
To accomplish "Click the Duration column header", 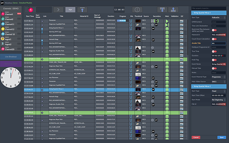I will [x=111, y=16].
